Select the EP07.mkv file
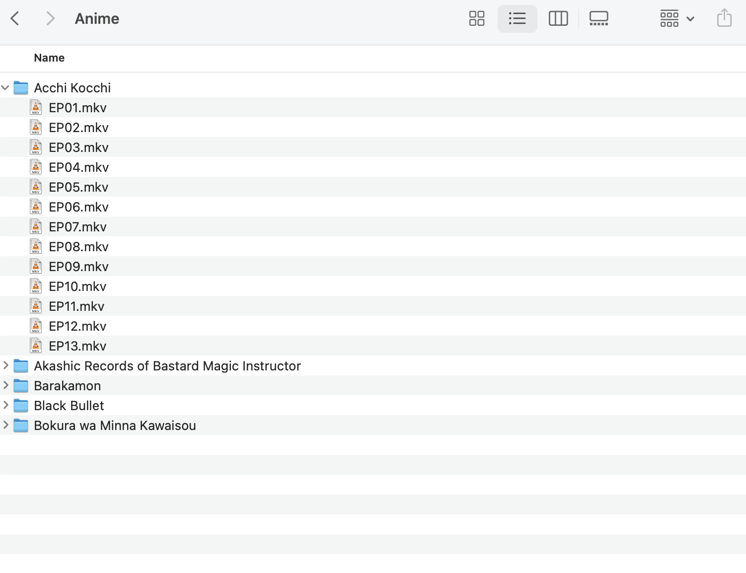The image size is (746, 573). 77,227
